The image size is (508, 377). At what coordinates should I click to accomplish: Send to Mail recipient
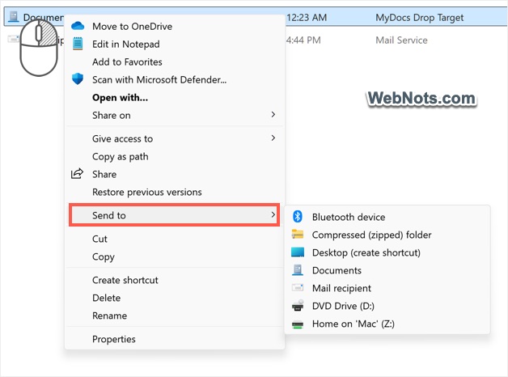[387, 288]
